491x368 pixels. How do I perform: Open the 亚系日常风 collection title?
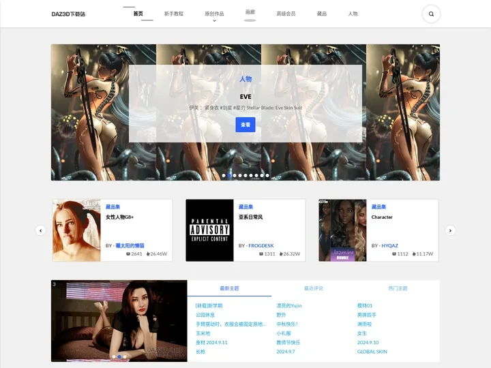tap(250, 217)
